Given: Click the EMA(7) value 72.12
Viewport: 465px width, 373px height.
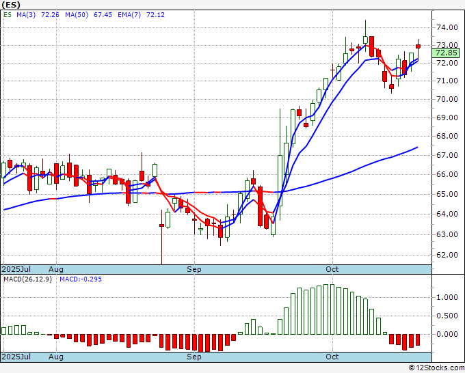Looking at the screenshot, I should (x=155, y=15).
